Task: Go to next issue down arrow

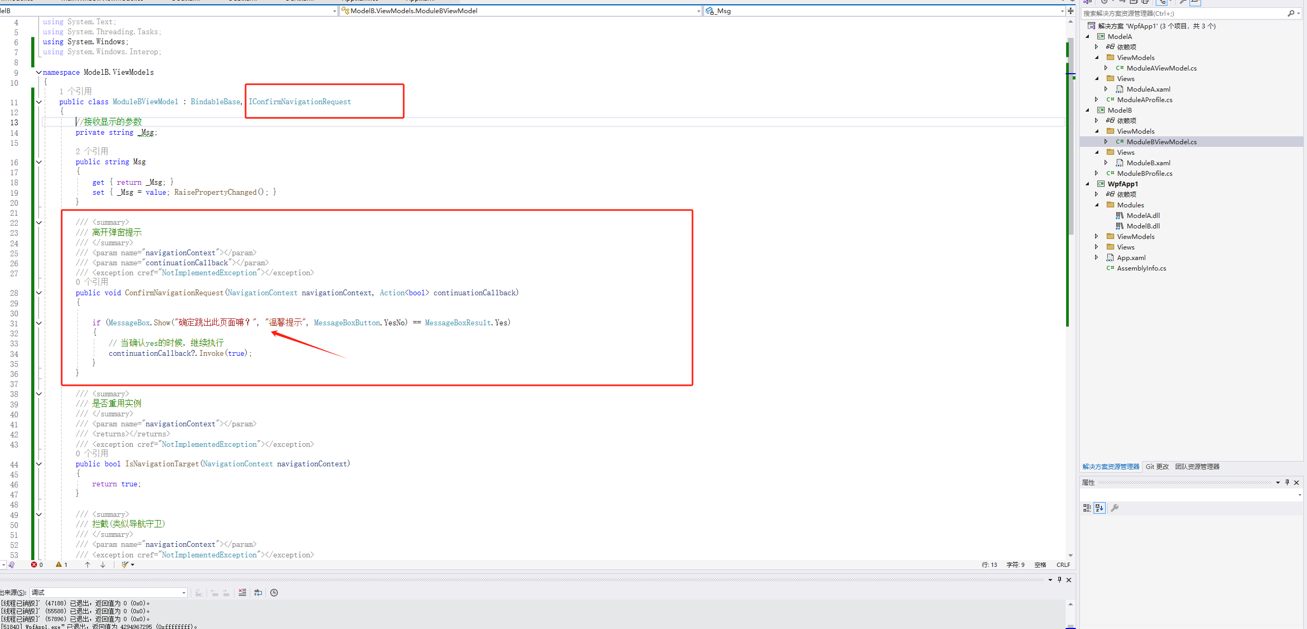Action: (x=103, y=565)
